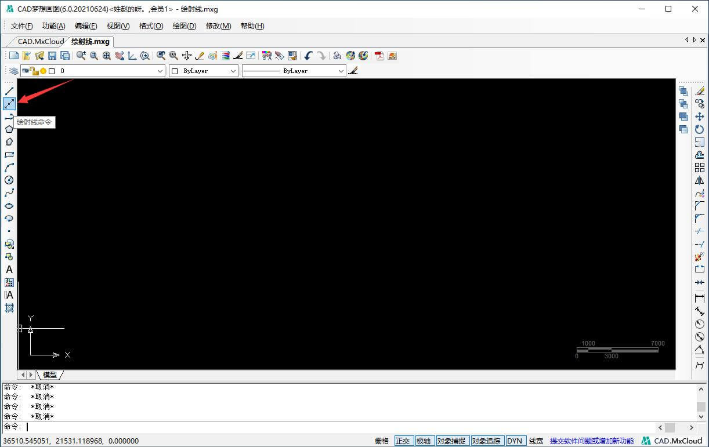Screen dimensions: 709x447
Task: Open the 修改(M) menu
Action: coord(218,26)
